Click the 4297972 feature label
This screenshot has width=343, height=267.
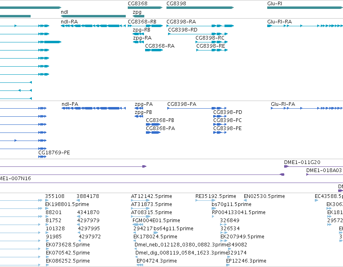pos(90,237)
